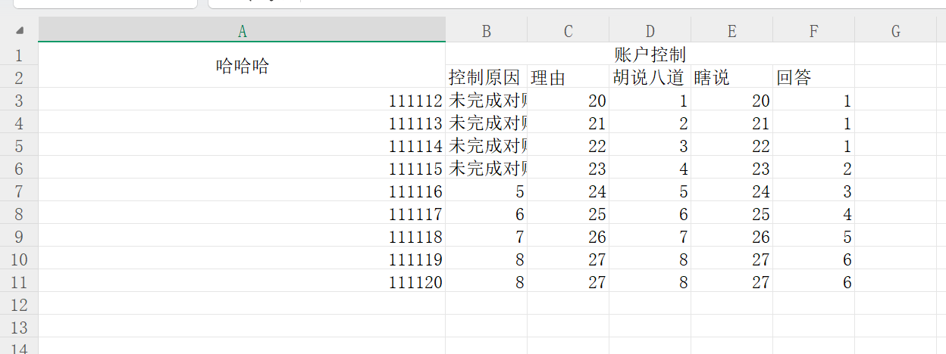This screenshot has width=946, height=354.
Task: Select column B header
Action: (x=486, y=30)
